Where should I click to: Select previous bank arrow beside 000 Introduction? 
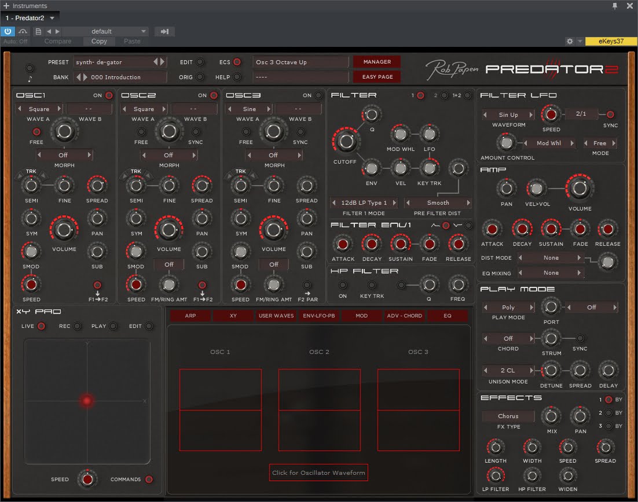click(x=78, y=77)
